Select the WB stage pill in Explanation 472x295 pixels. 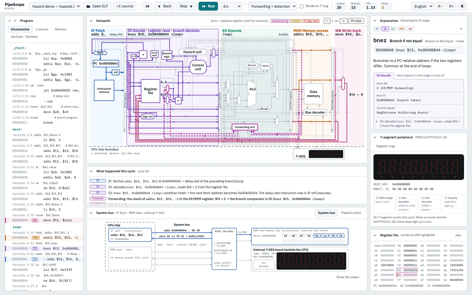(410, 29)
